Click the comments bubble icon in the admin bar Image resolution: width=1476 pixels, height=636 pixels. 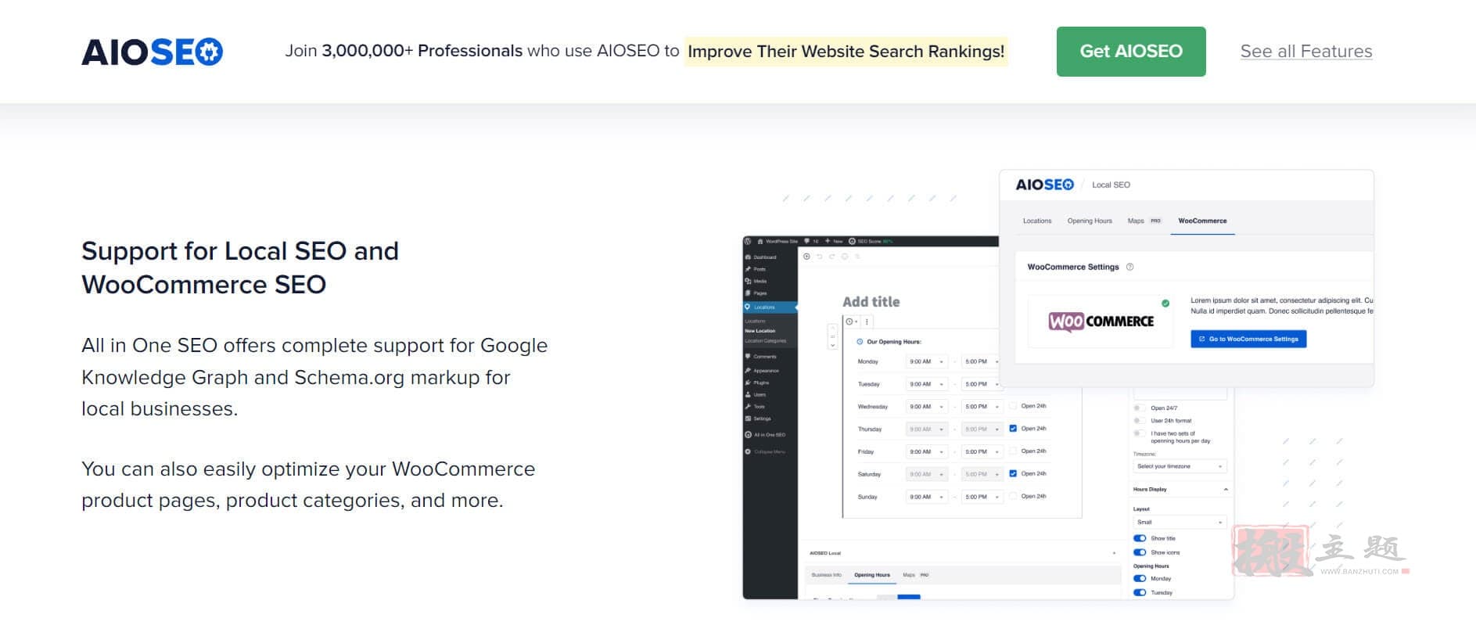pyautogui.click(x=807, y=241)
